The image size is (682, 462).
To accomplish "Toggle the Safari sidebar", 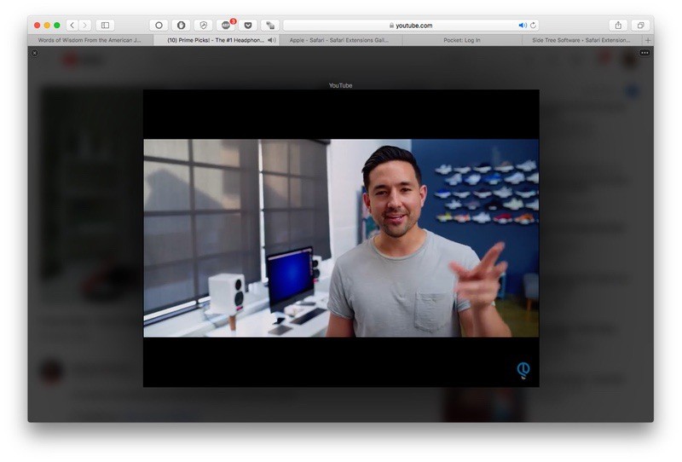I will (x=105, y=26).
